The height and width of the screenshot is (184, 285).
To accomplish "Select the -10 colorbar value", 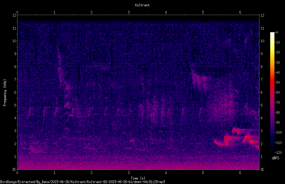I will coord(277,42).
